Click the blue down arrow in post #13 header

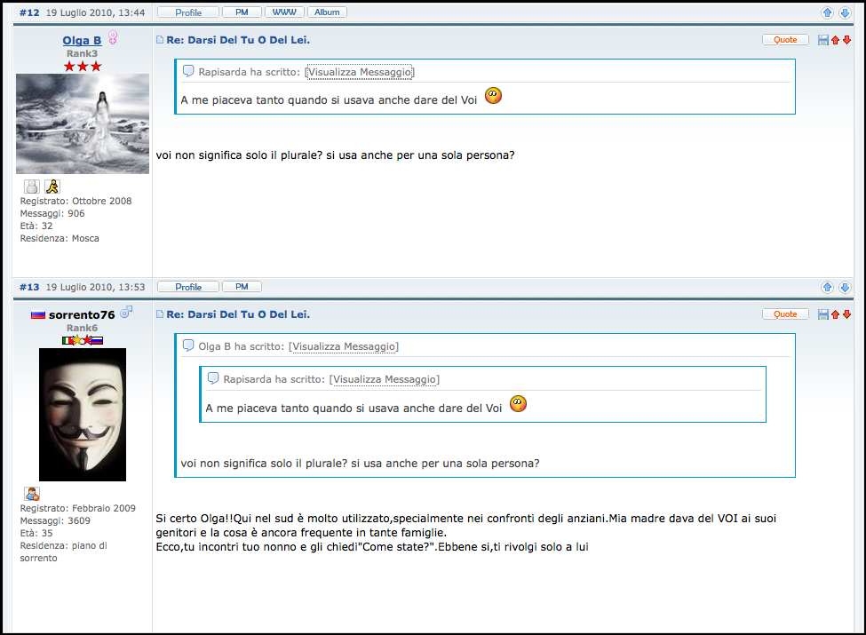pyautogui.click(x=845, y=288)
